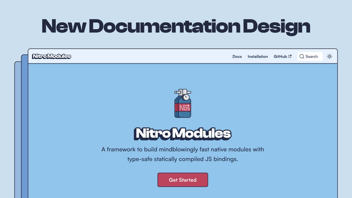
Task: Open the Docs navigation link
Action: click(237, 57)
